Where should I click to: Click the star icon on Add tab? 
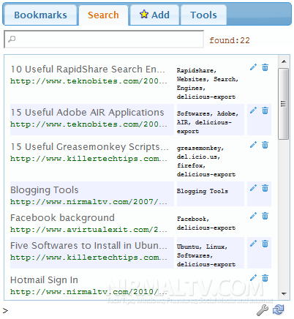144,15
